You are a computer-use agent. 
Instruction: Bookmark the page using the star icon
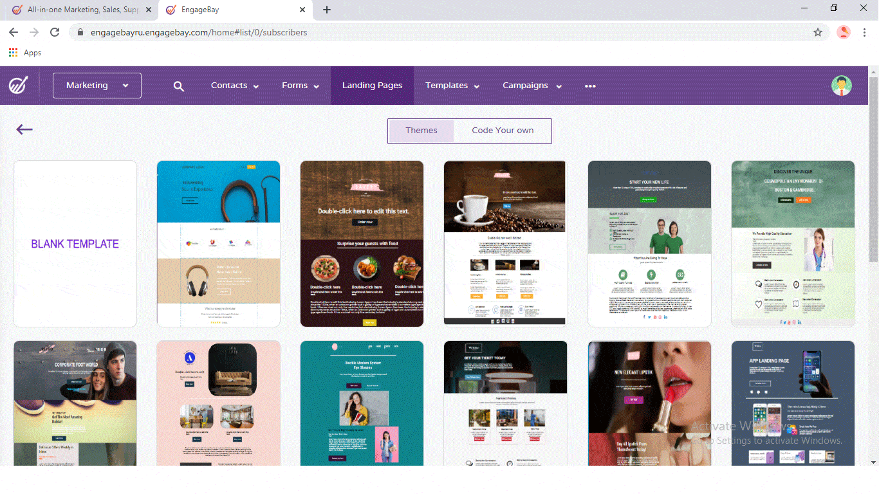click(819, 32)
